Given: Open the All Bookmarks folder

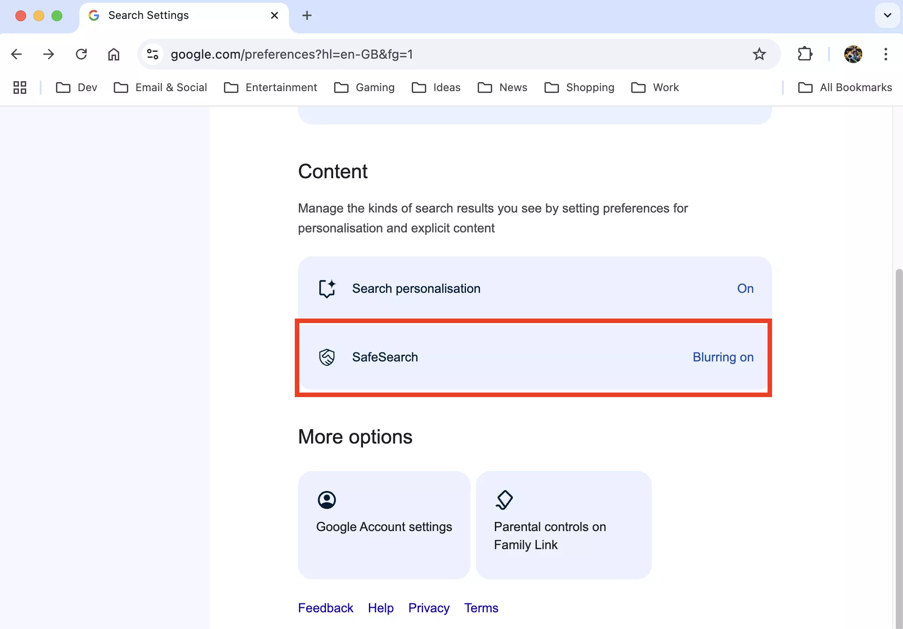Looking at the screenshot, I should (x=845, y=88).
